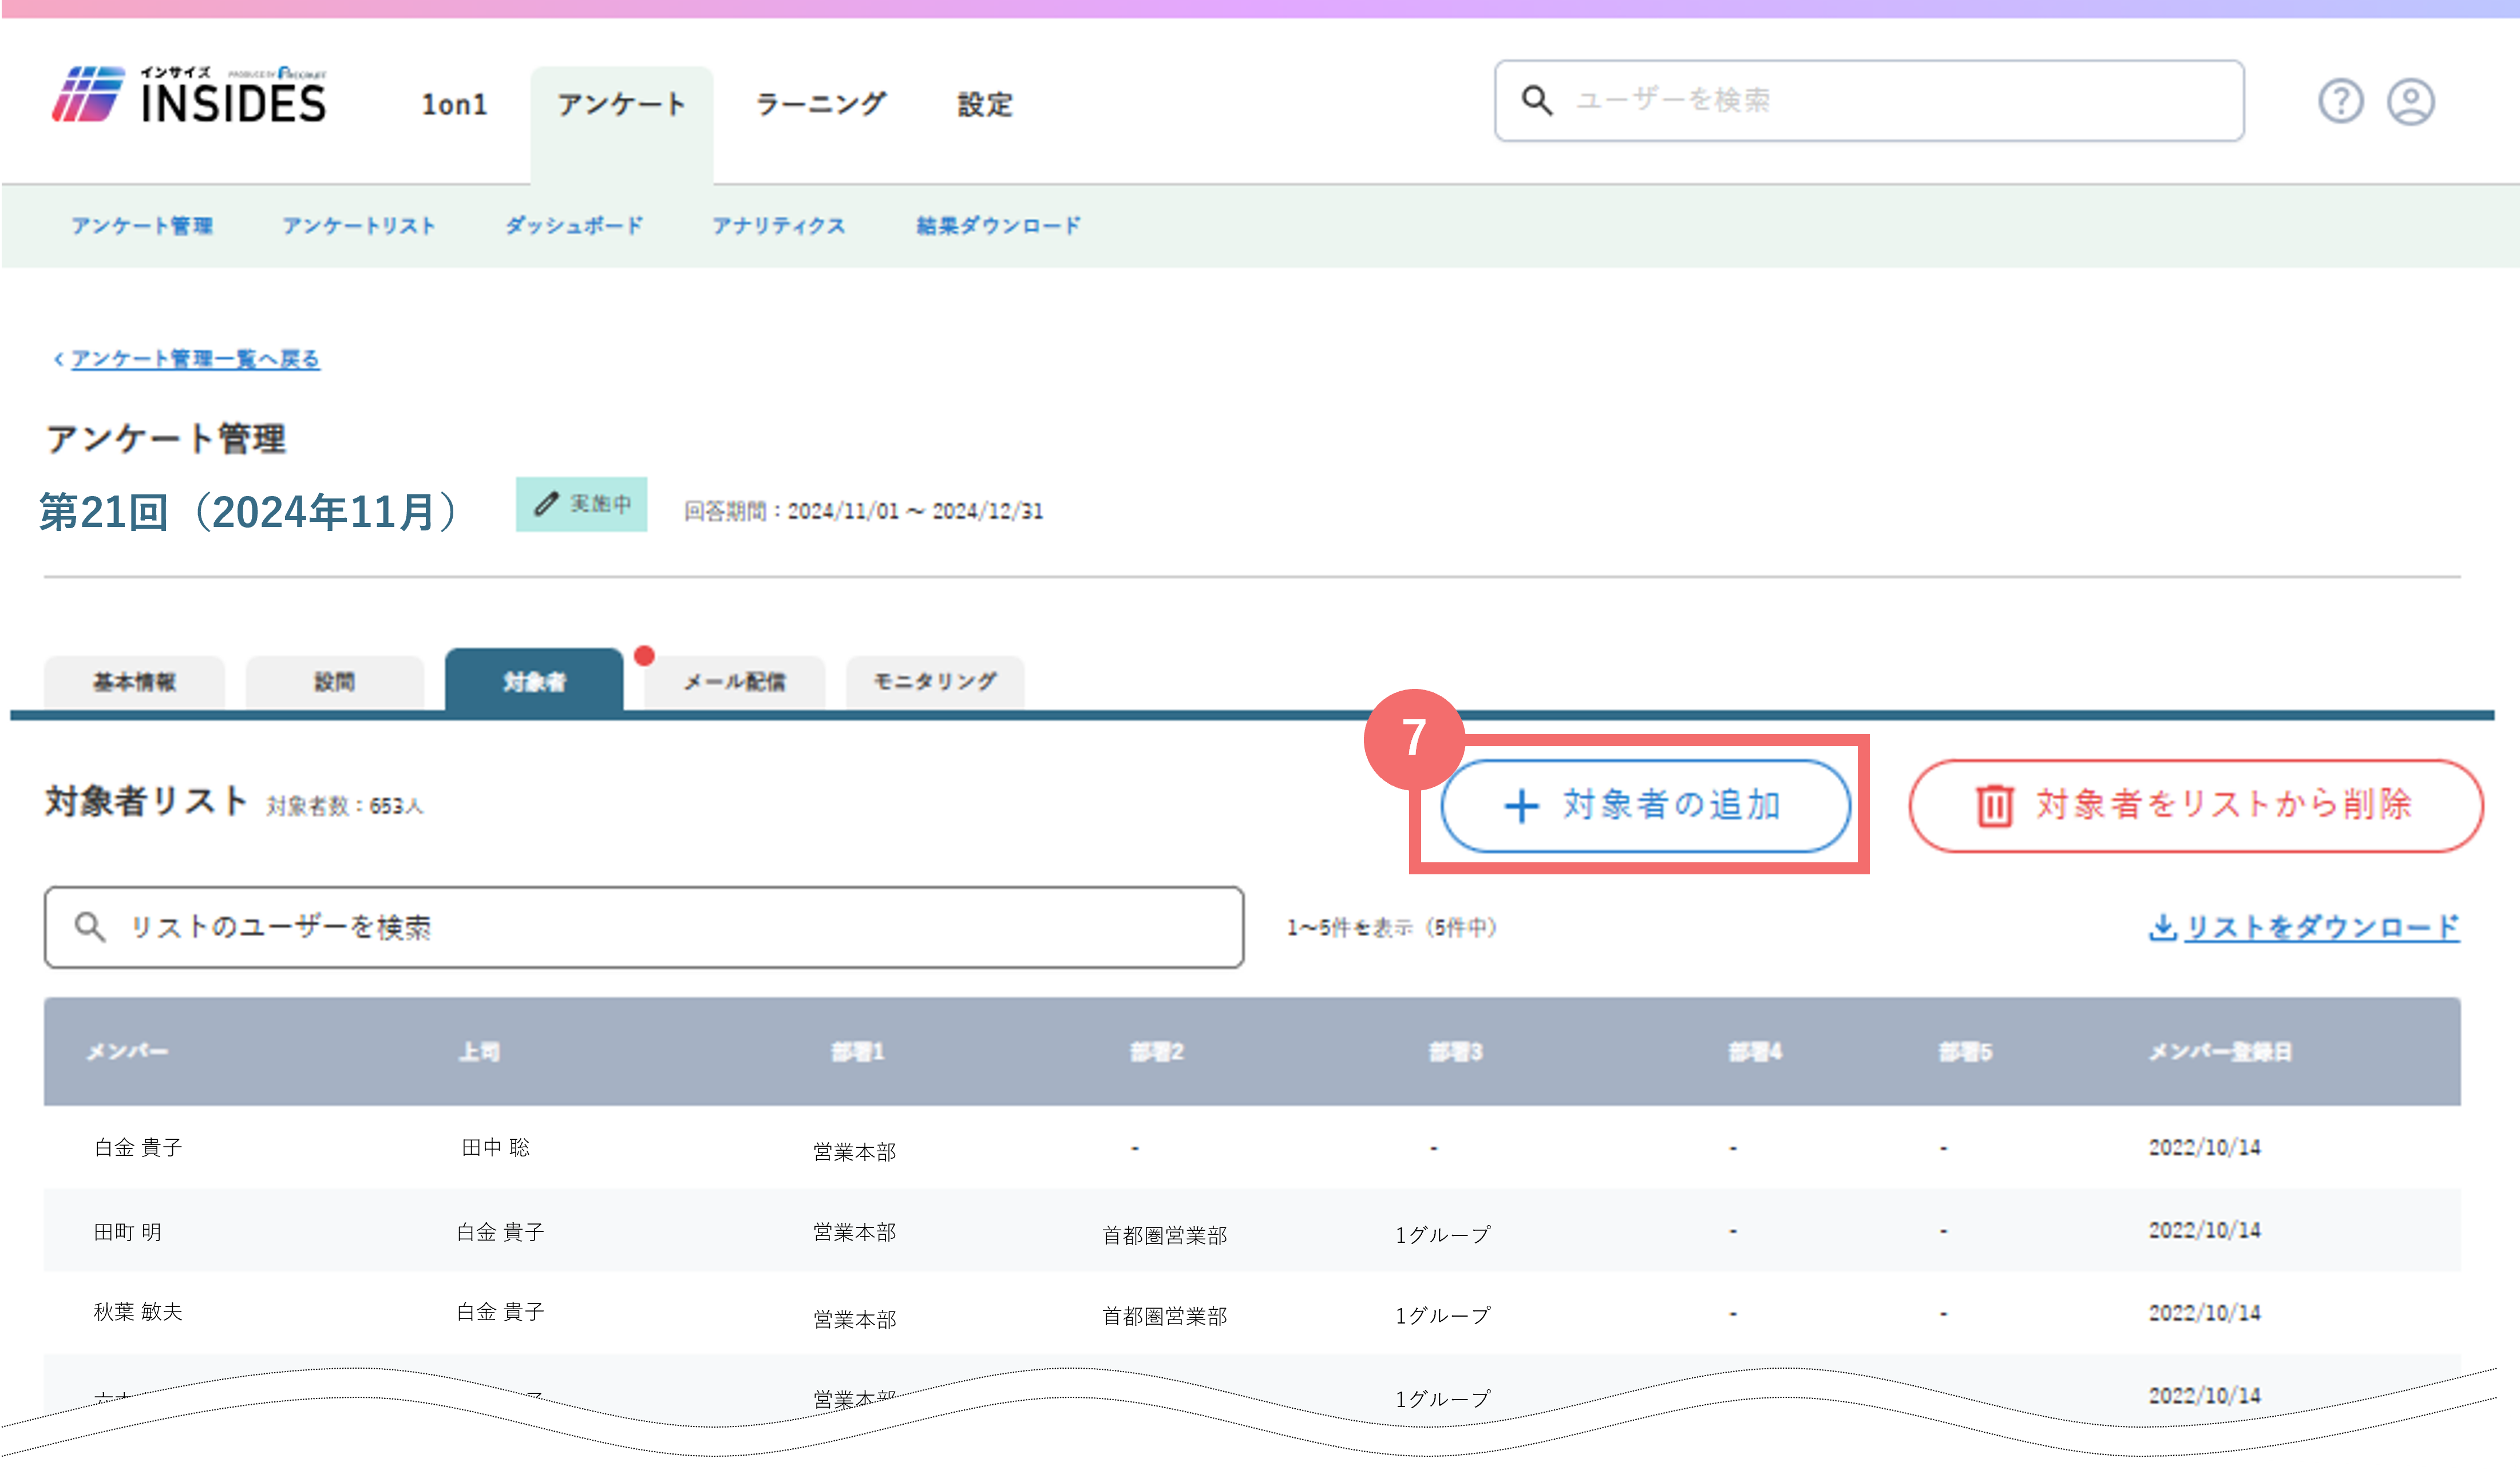Click 首都圏営業部 in 田町 明 row

(1164, 1236)
